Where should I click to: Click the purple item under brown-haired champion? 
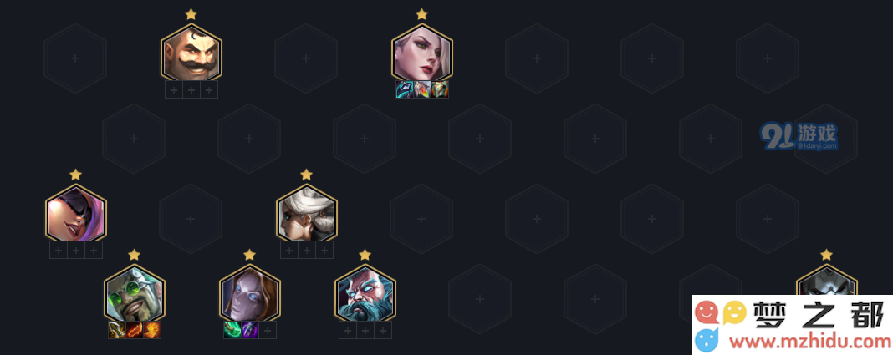coord(250,330)
